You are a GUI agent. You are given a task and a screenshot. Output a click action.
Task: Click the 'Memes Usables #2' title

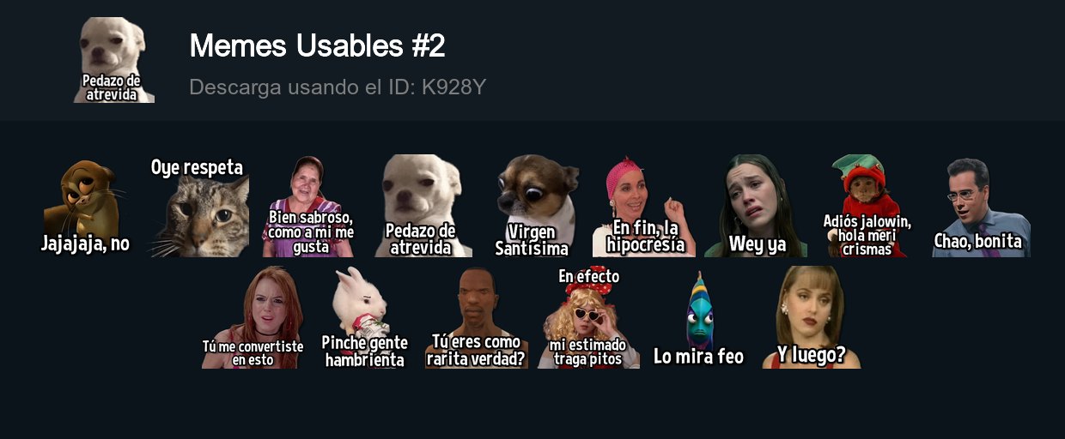(317, 45)
